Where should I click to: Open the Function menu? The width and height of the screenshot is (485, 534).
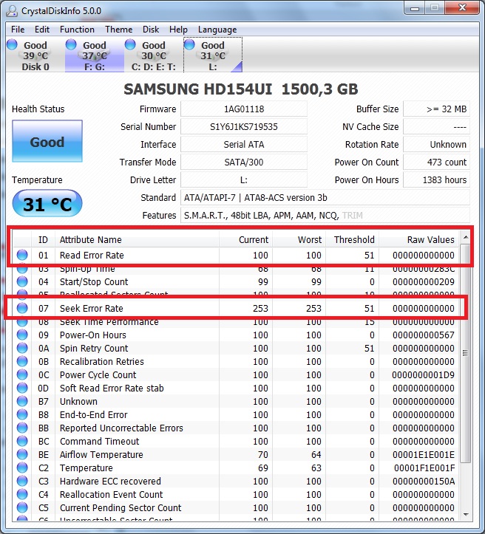click(77, 30)
